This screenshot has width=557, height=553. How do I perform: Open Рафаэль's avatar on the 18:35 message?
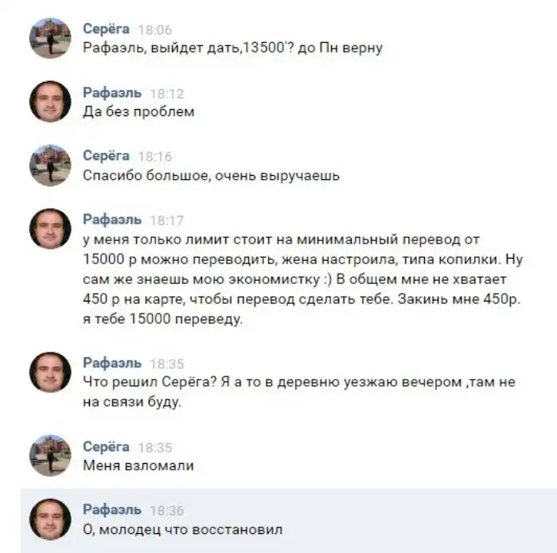pyautogui.click(x=50, y=372)
